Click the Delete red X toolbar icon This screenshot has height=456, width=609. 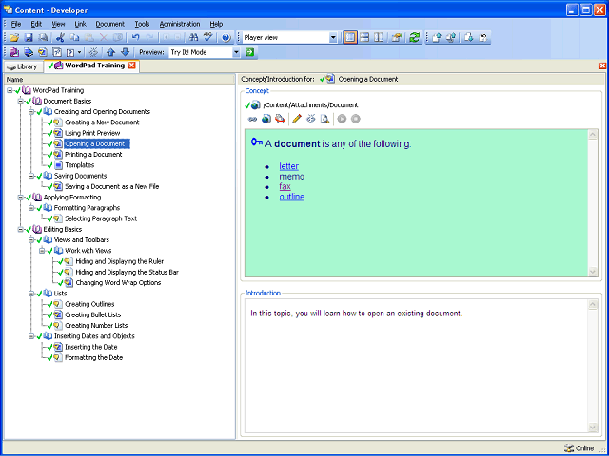pos(104,38)
